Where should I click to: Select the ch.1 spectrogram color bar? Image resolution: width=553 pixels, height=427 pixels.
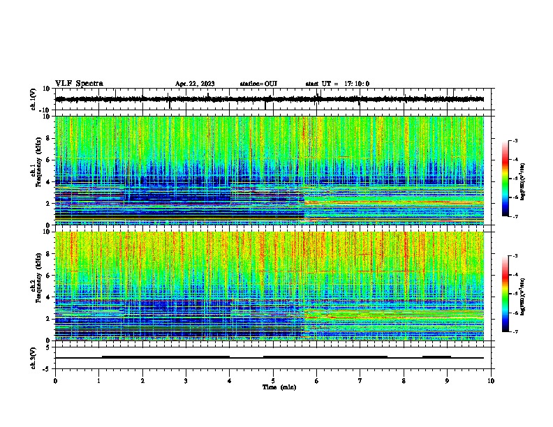pyautogui.click(x=505, y=179)
